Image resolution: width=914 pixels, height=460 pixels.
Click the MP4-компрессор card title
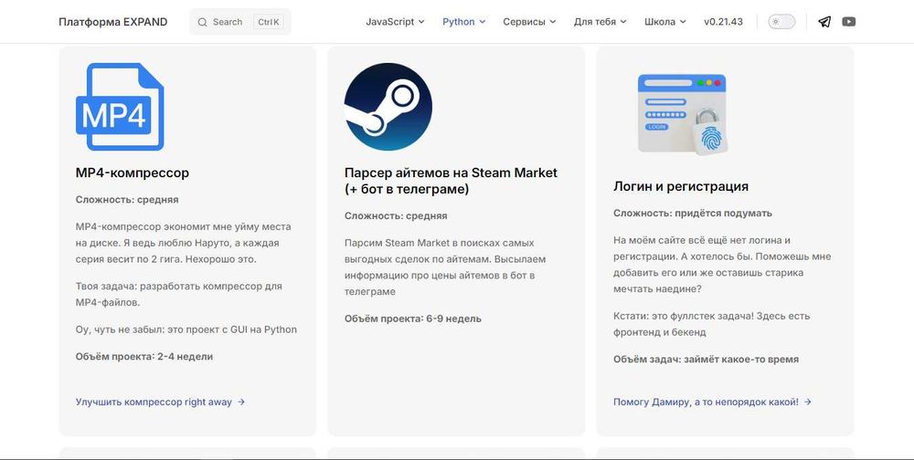pos(133,172)
